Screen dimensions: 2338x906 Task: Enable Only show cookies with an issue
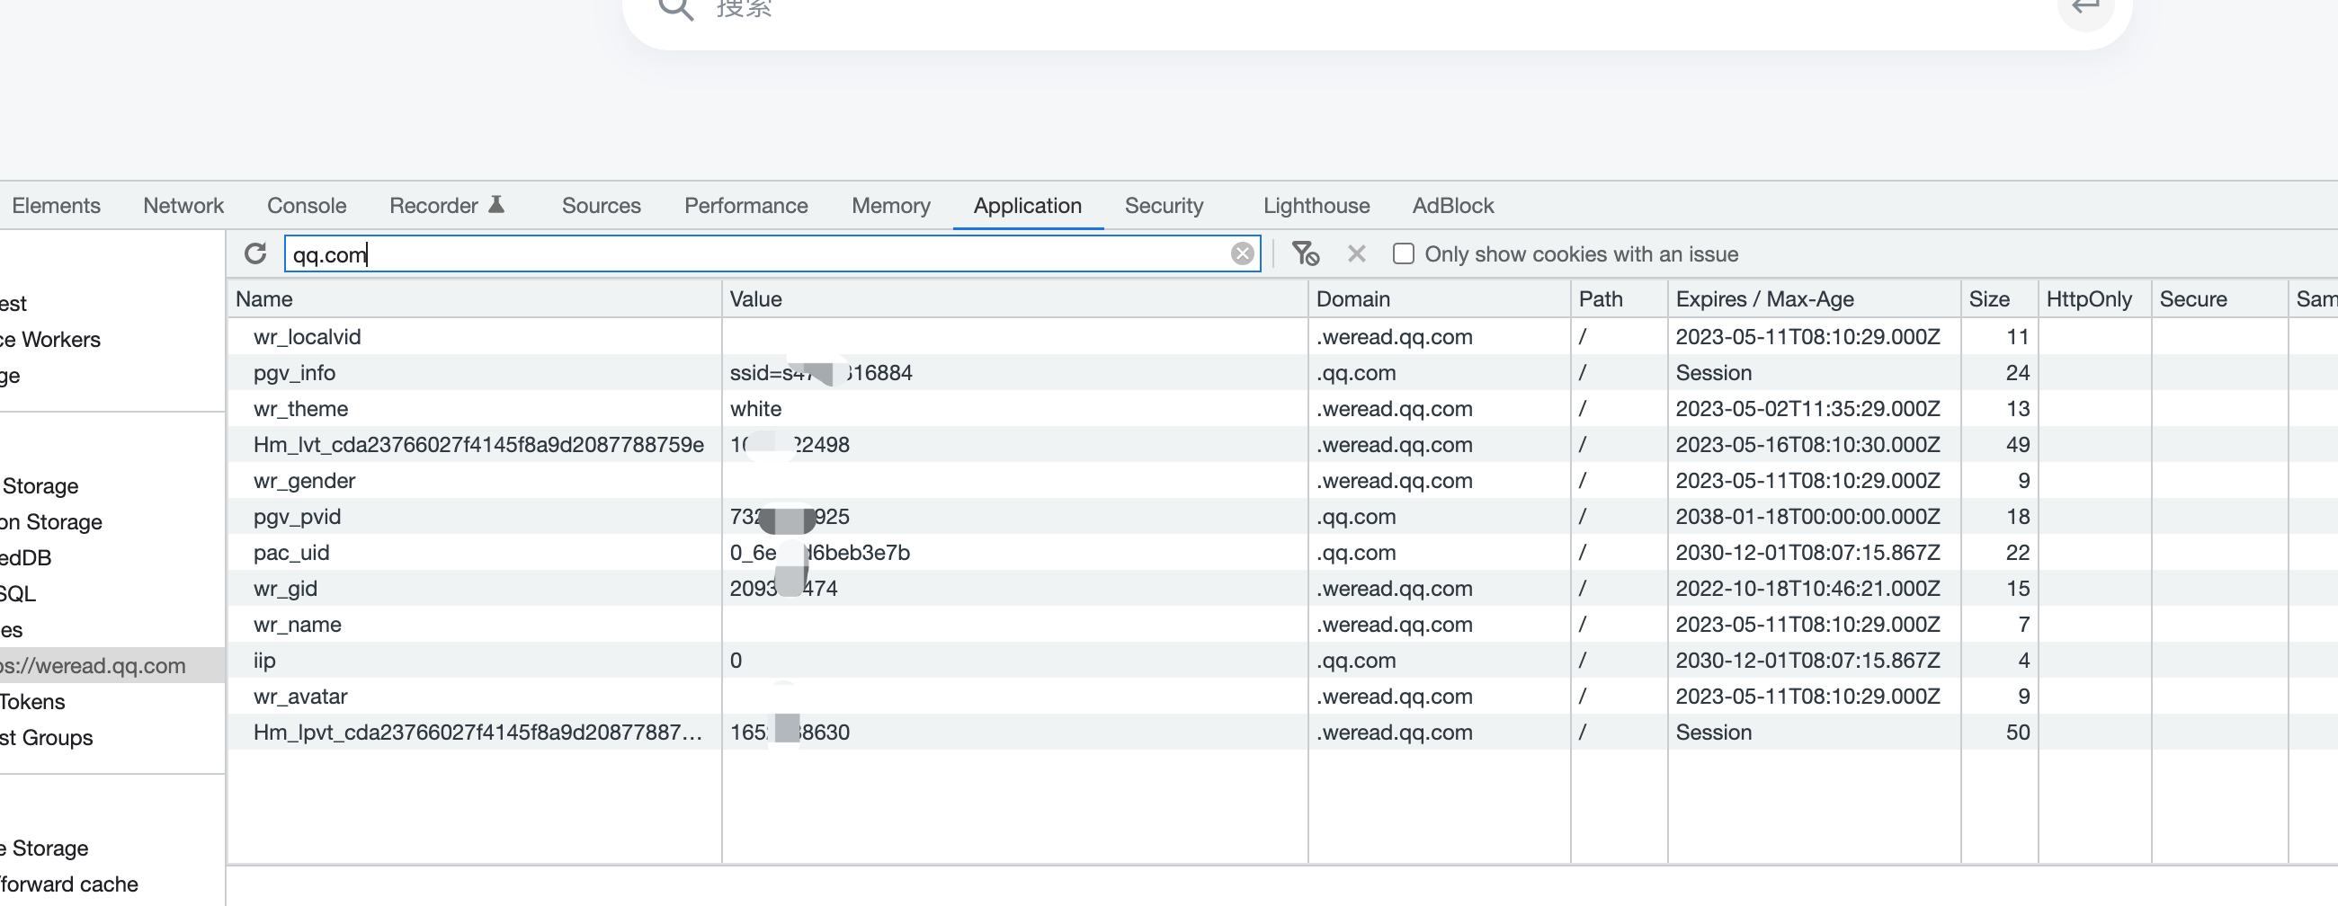pyautogui.click(x=1403, y=254)
